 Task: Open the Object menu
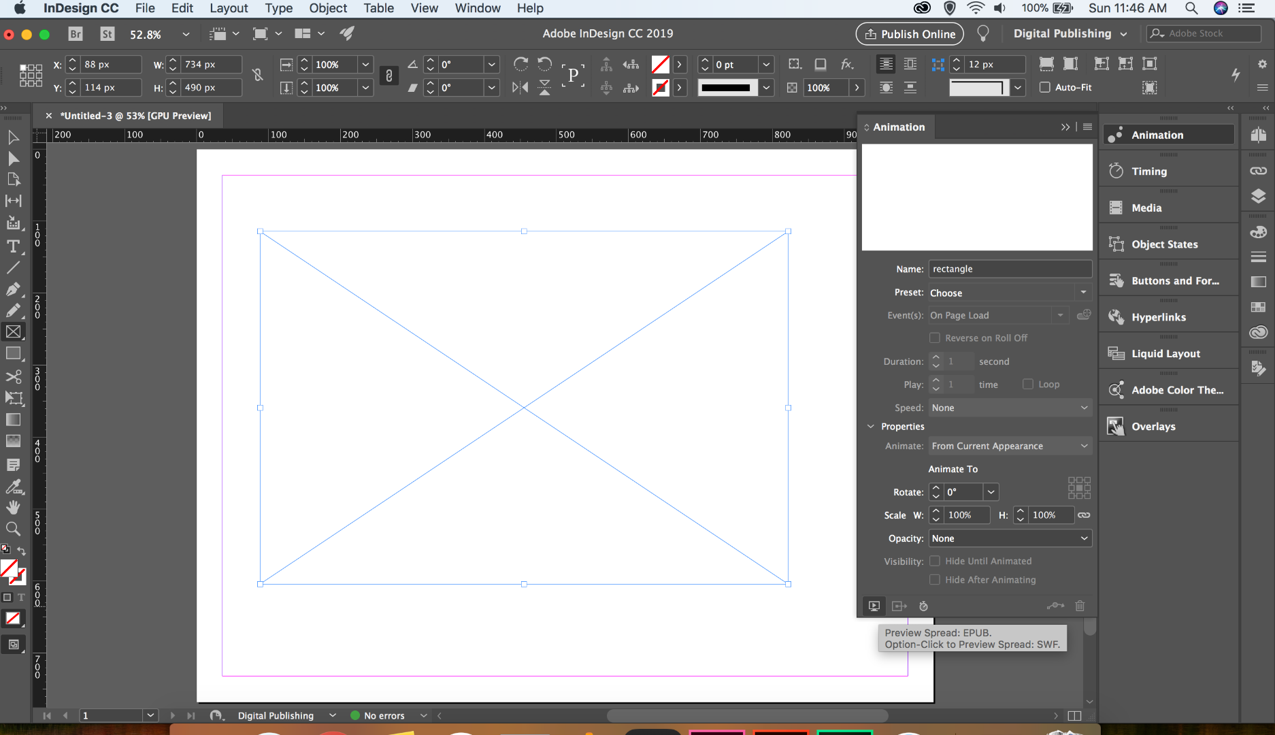point(327,8)
